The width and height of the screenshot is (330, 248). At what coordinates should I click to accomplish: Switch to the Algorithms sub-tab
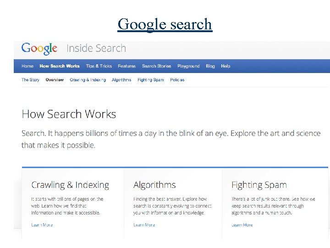[121, 80]
